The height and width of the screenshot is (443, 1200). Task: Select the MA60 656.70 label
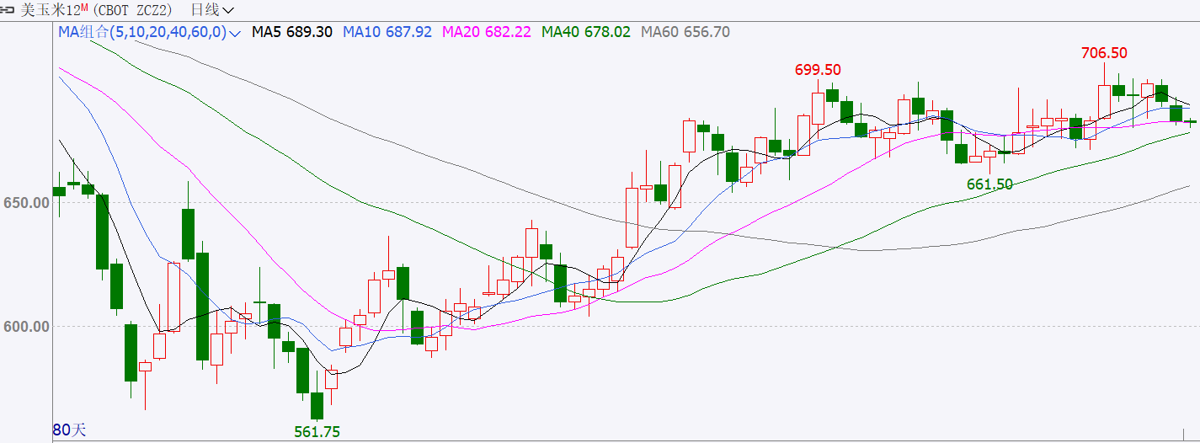(685, 32)
